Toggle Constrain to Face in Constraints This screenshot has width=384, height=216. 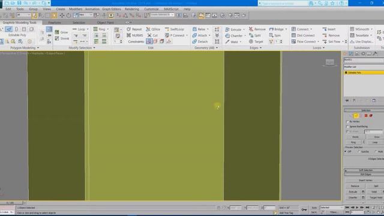[x=161, y=41]
